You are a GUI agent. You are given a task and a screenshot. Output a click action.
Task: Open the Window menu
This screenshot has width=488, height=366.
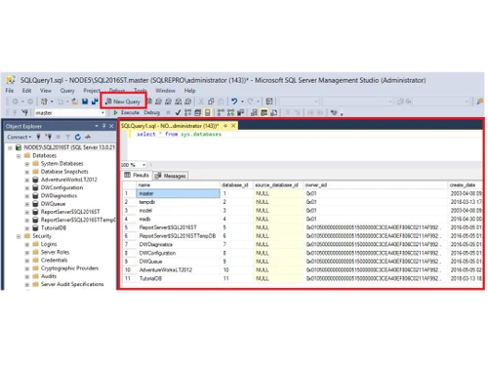tap(165, 91)
